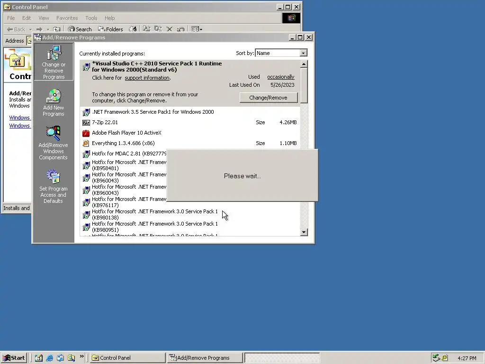Open the Edit menu in Control Panel
This screenshot has height=364, width=485.
[27, 18]
